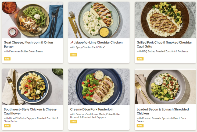197x132 pixels.
Task: Select Southwest-Style Chicken & Cheesy Cauliflower title
Action: (31, 111)
